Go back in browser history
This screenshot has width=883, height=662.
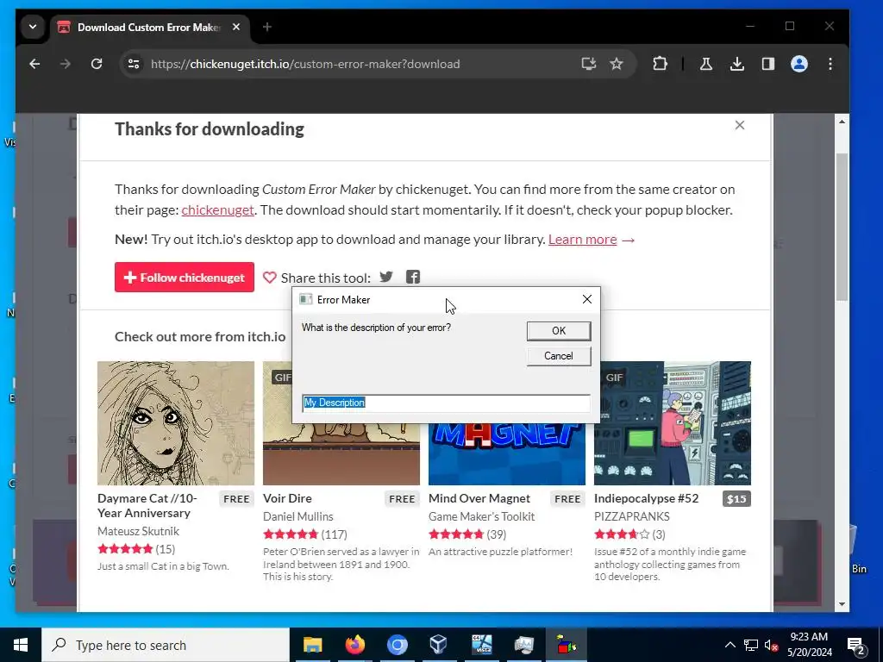34,64
